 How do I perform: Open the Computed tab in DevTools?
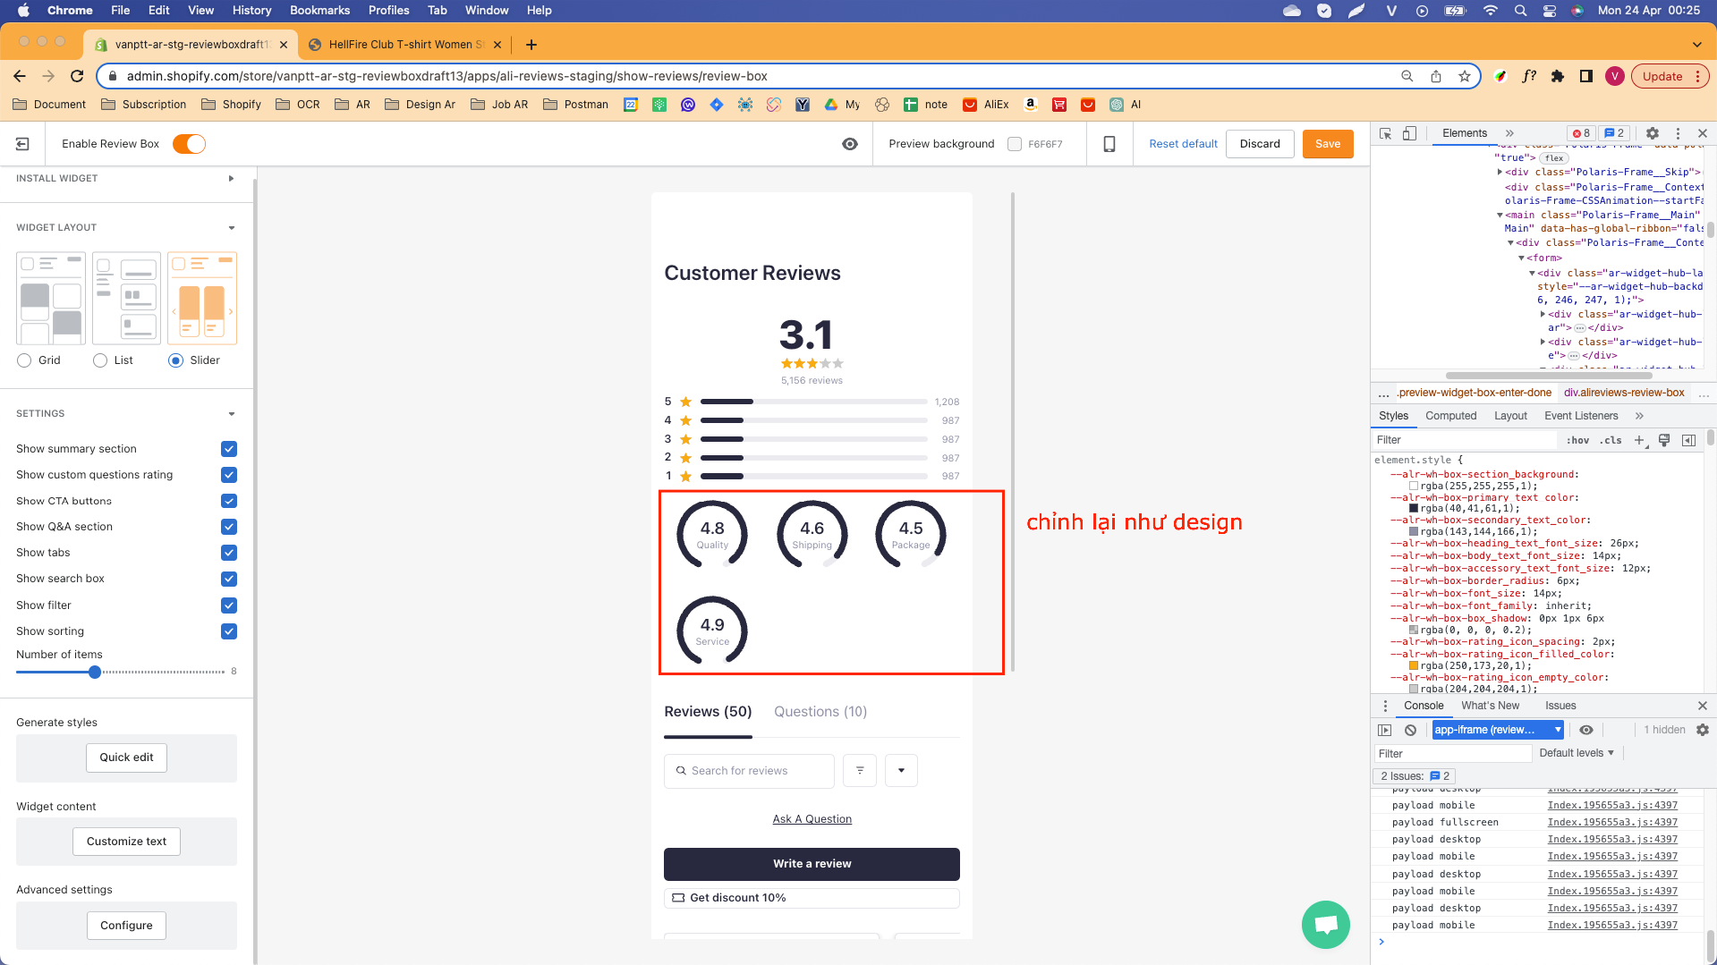(1450, 416)
